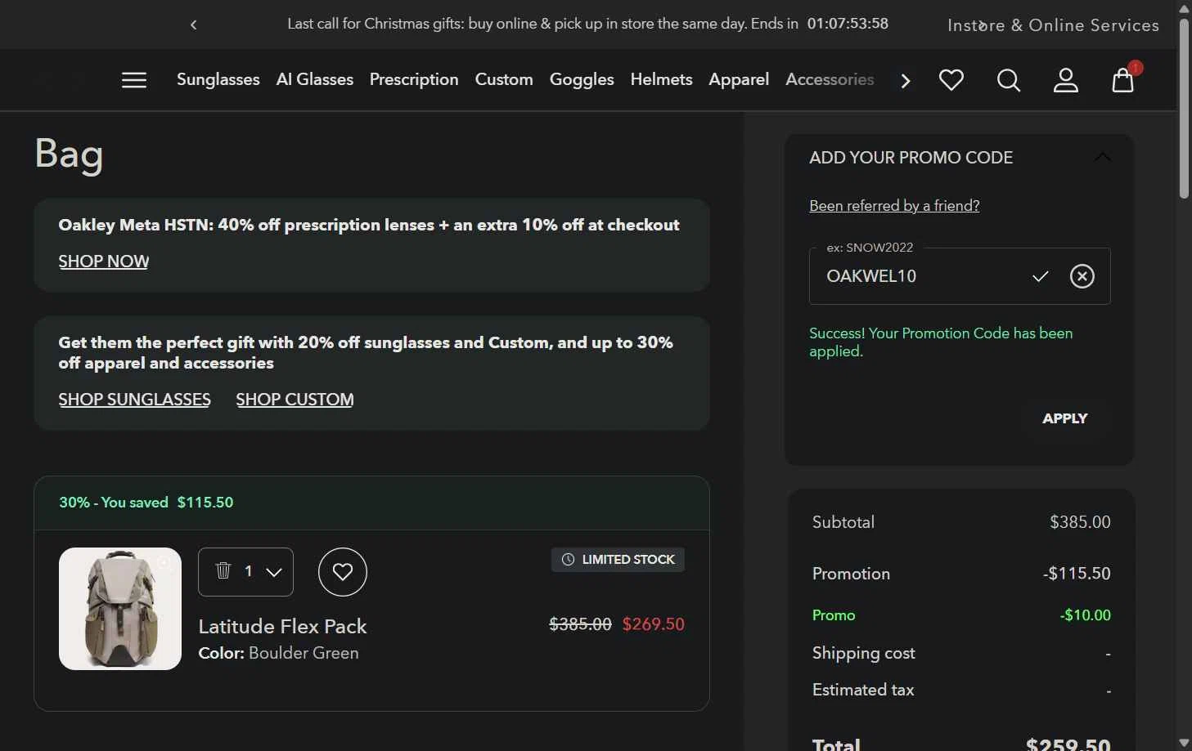Click the Shipping cost label
Screen dimensions: 1192x751
(864, 653)
